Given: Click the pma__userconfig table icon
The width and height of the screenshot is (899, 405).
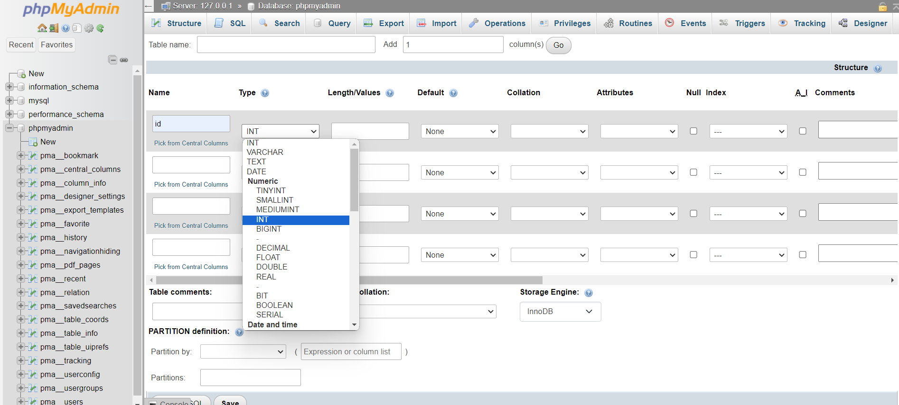Looking at the screenshot, I should coord(33,374).
